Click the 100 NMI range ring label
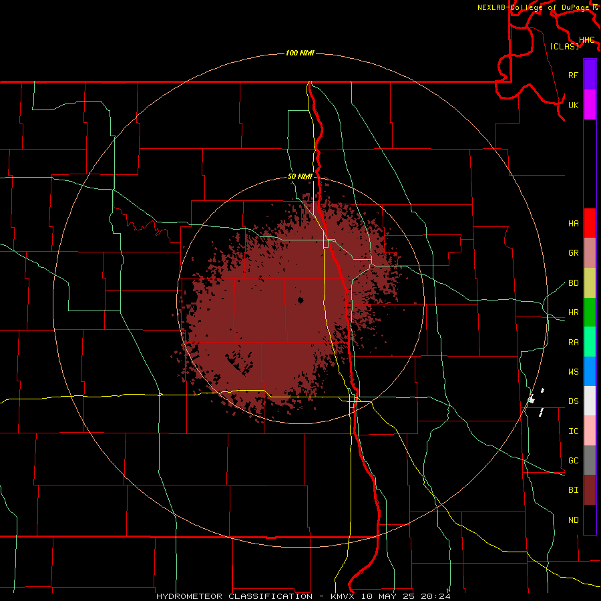The width and height of the screenshot is (601, 601). coord(300,53)
